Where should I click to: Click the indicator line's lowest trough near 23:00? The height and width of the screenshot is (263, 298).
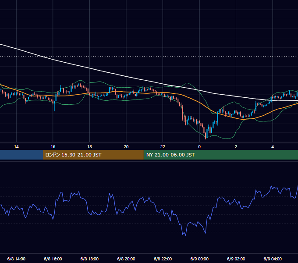(185, 235)
